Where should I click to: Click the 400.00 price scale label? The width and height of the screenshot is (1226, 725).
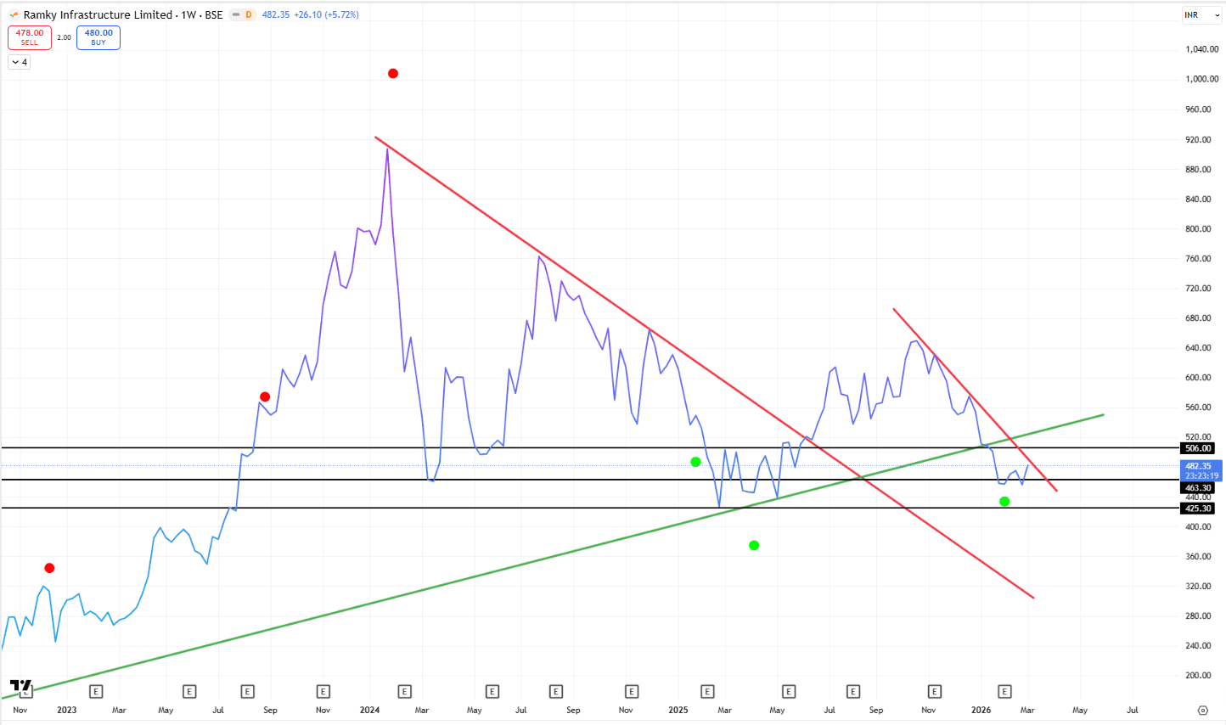(x=1199, y=527)
